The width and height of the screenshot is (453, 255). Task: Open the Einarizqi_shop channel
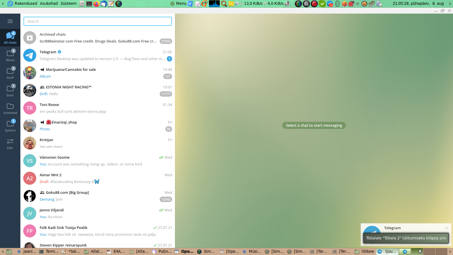98,126
